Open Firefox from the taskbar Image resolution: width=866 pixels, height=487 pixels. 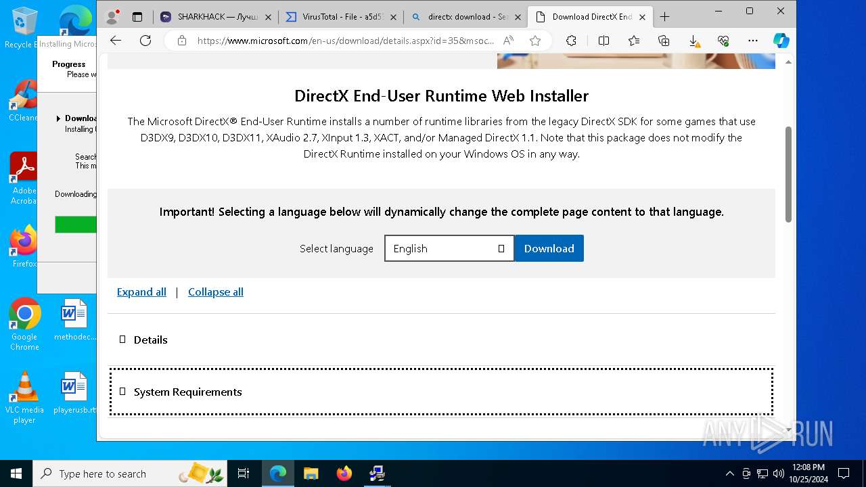pos(344,473)
